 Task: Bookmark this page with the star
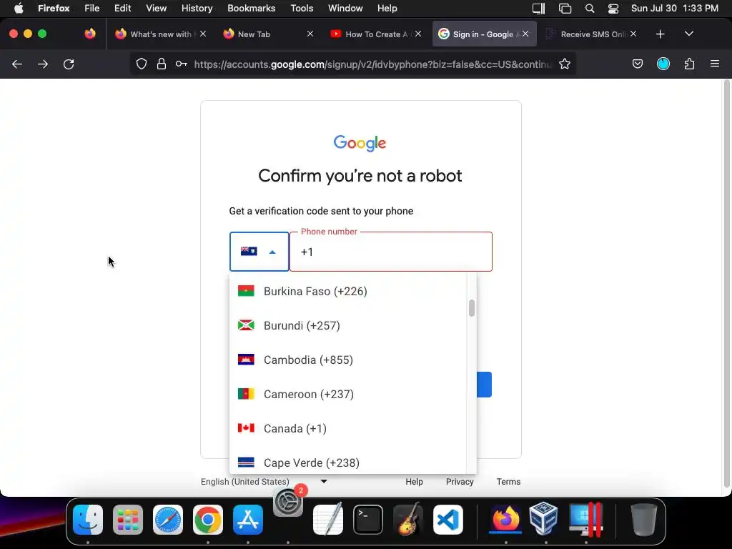[x=565, y=64]
